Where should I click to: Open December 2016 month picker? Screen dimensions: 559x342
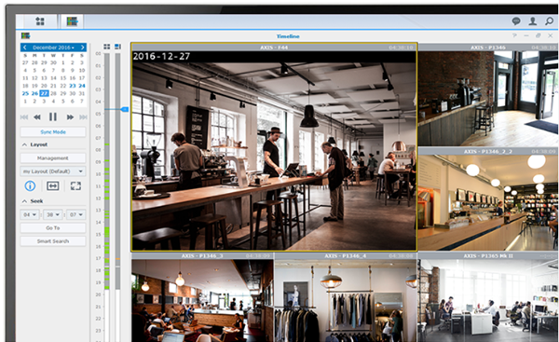53,48
